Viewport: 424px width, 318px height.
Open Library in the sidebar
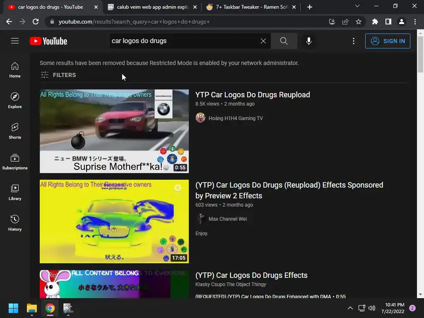coord(15,192)
